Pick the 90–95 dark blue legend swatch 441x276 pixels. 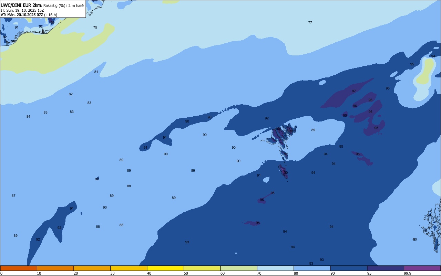(349, 268)
